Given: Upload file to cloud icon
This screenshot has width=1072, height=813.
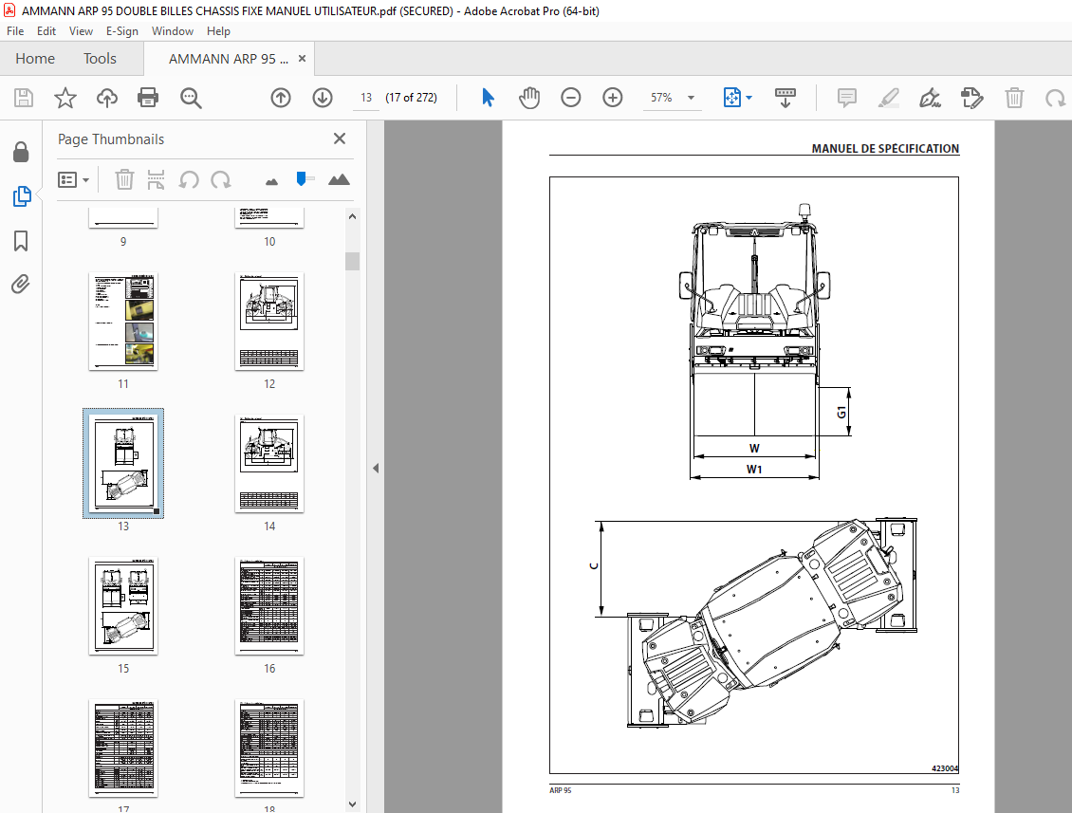Looking at the screenshot, I should click(x=106, y=98).
